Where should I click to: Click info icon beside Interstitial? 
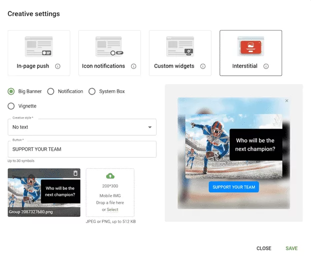[x=266, y=66]
